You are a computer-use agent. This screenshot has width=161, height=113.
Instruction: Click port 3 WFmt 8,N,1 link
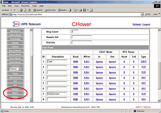click(x=87, y=73)
